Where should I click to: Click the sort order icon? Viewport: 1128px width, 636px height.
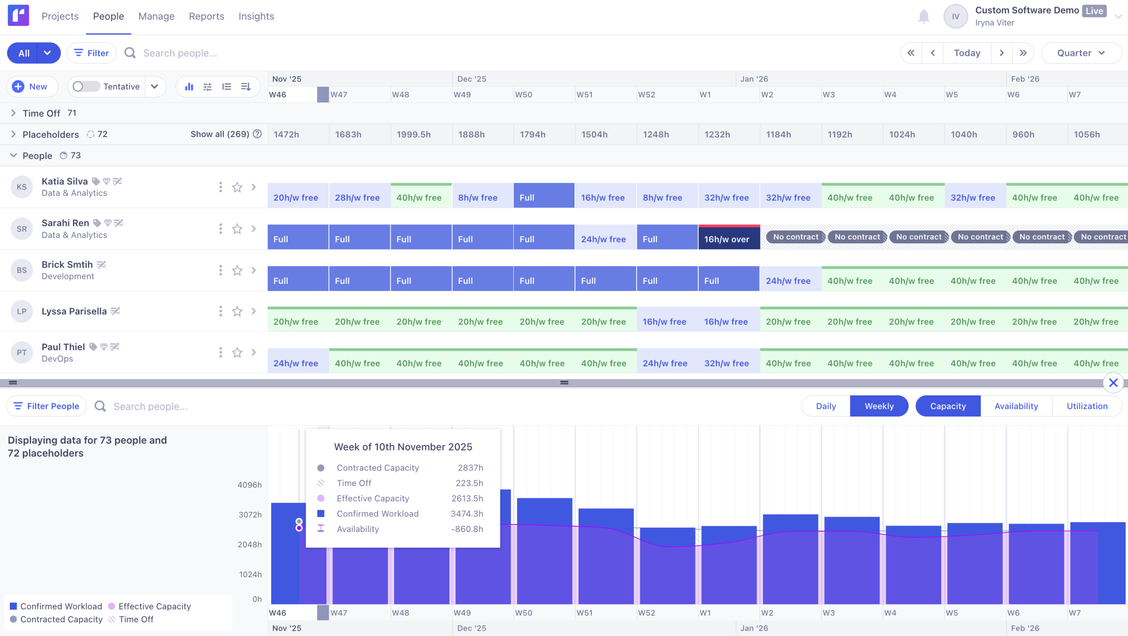point(245,86)
